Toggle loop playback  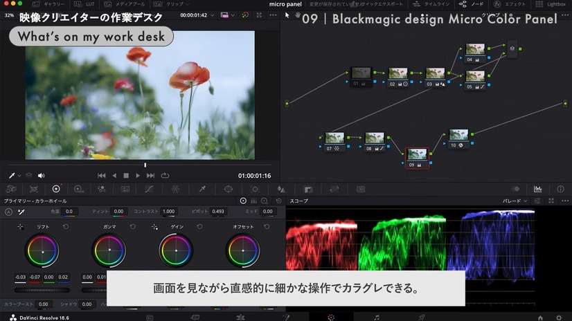[165, 176]
